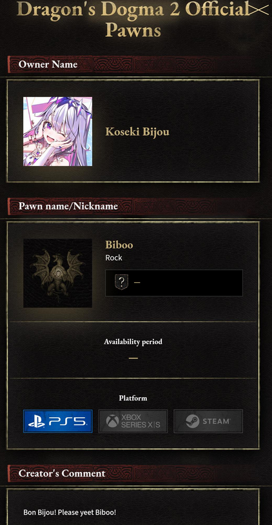Click the PlayStation logo icon

pyautogui.click(x=37, y=422)
